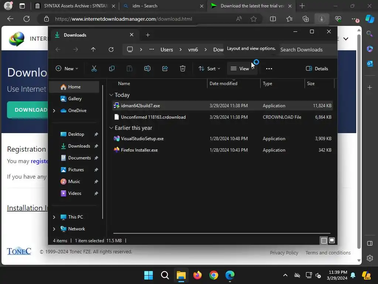
Task: Select Gallery in navigation pane
Action: click(75, 99)
